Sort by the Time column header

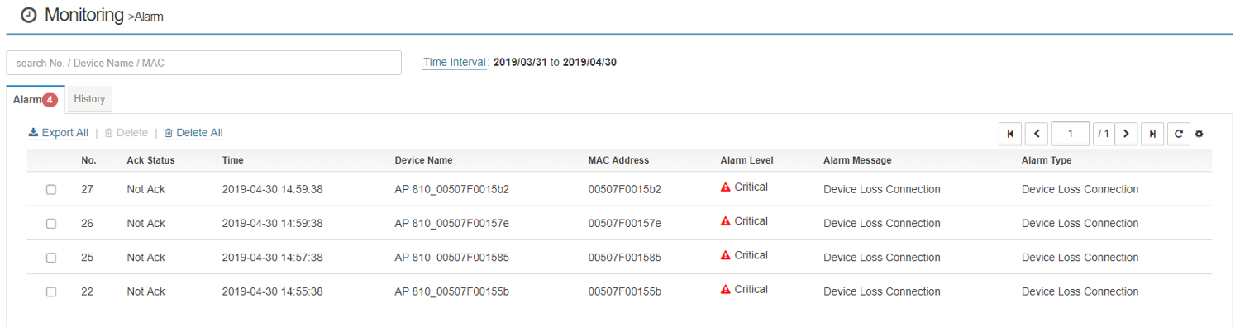tap(232, 160)
